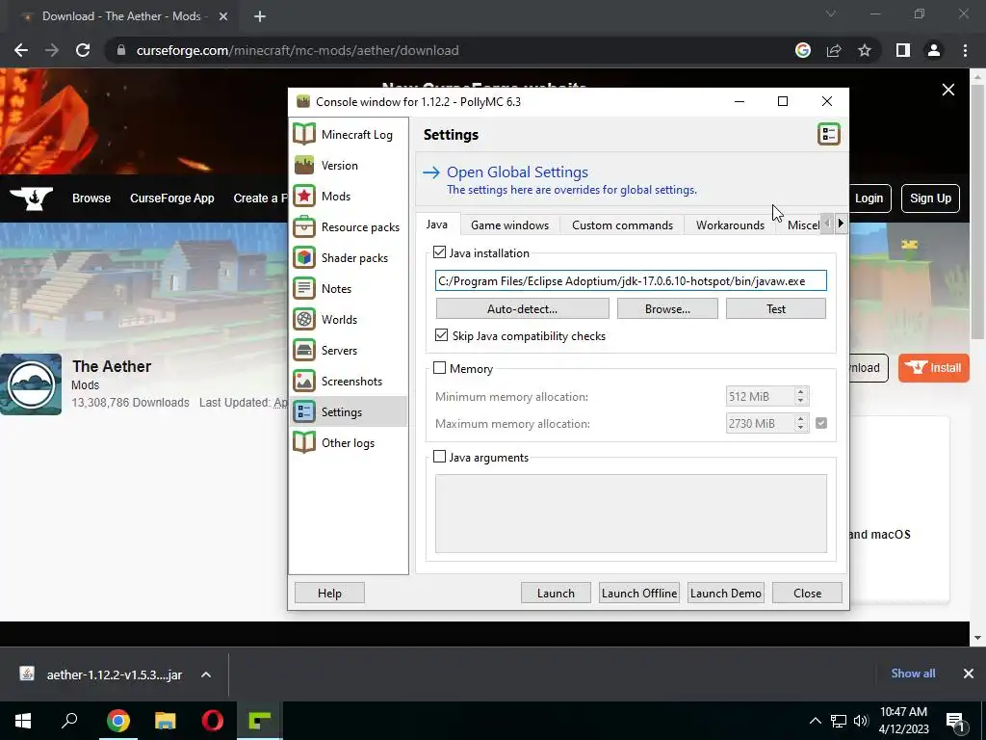Open CurseForge App nav item
Viewport: 986px width, 740px height.
coord(171,198)
